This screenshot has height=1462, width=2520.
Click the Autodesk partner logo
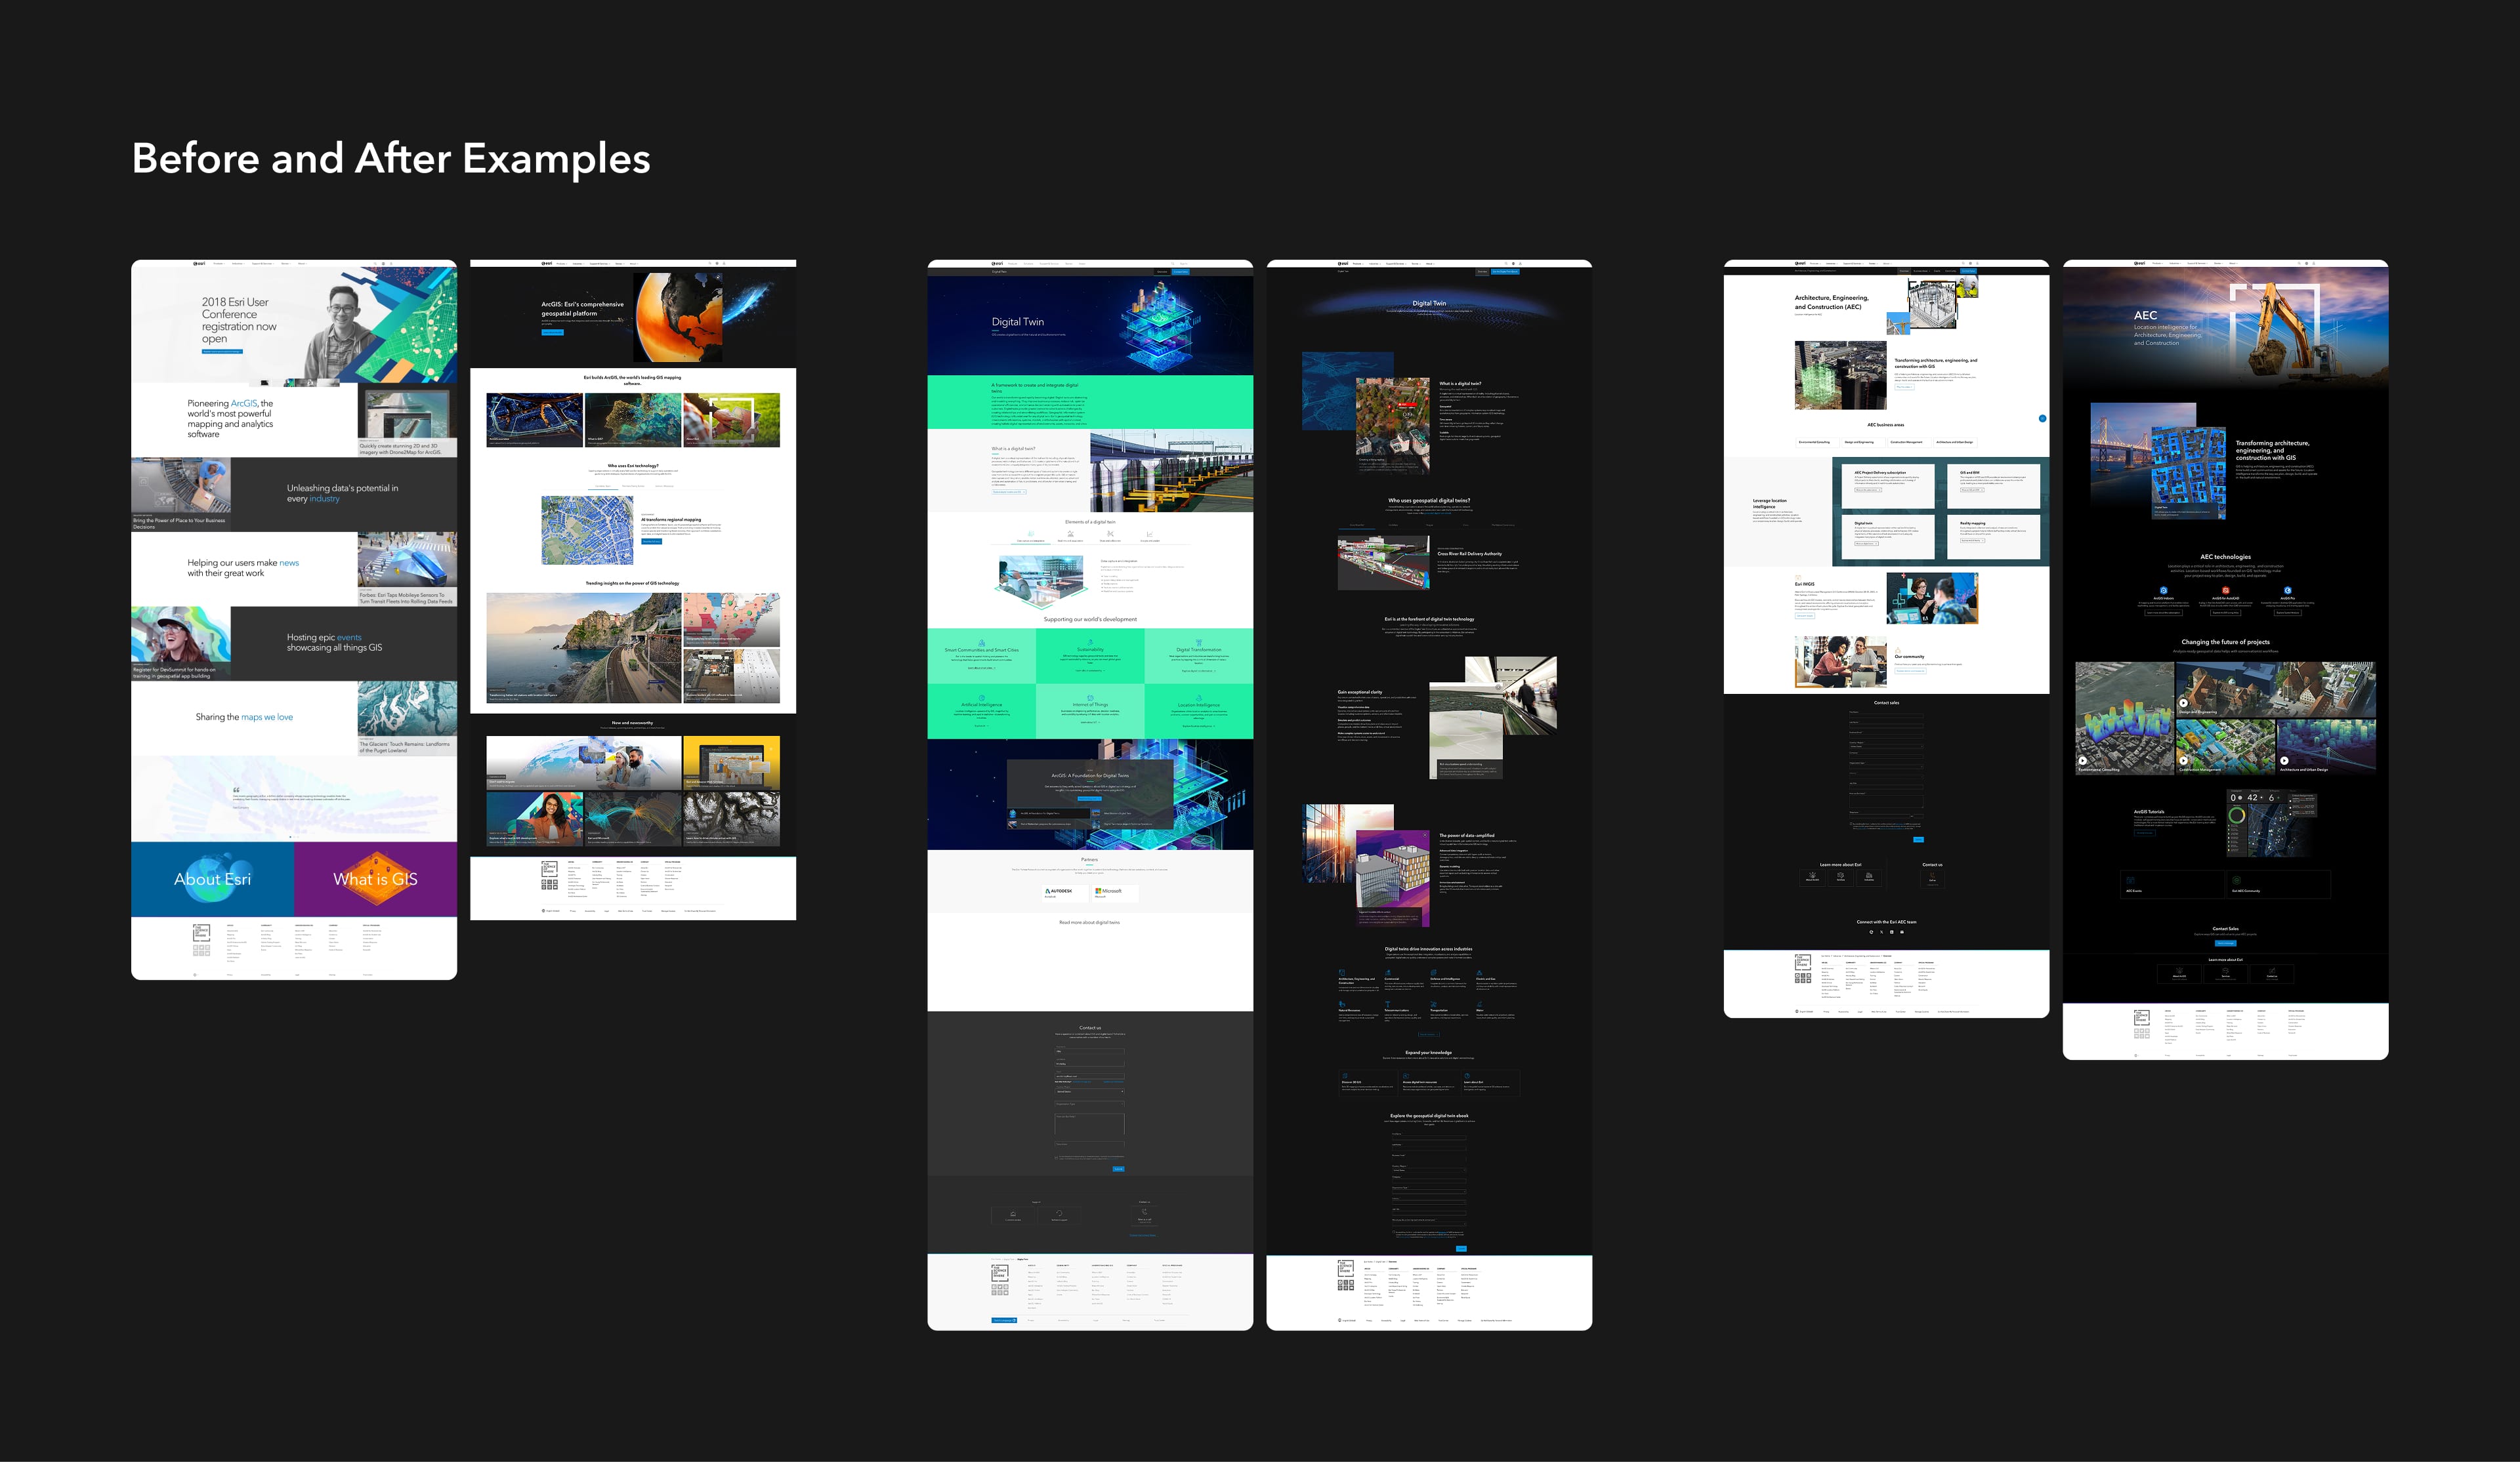(x=1059, y=891)
